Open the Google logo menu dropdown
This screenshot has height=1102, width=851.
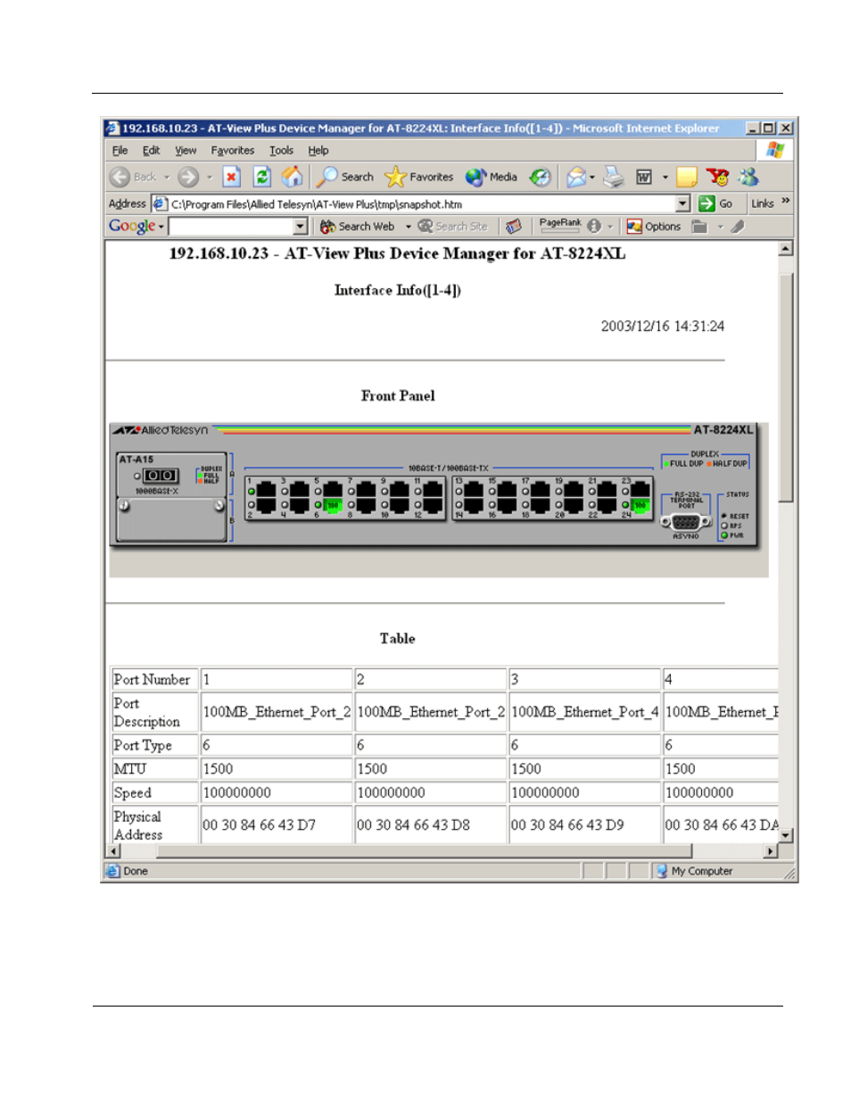pos(161,227)
